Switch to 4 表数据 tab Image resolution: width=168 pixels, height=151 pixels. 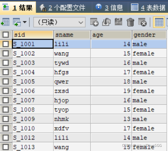[148, 7]
